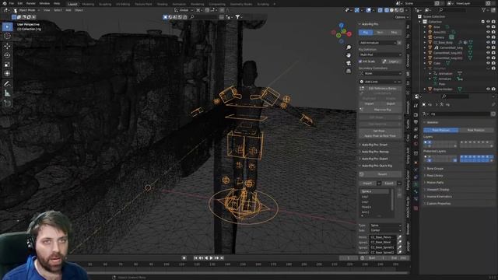
Task: Toggle the first armature layer dot
Action: pyautogui.click(x=426, y=142)
